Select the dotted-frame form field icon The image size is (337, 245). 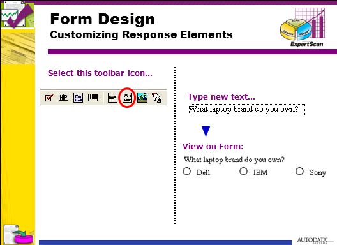[78, 98]
